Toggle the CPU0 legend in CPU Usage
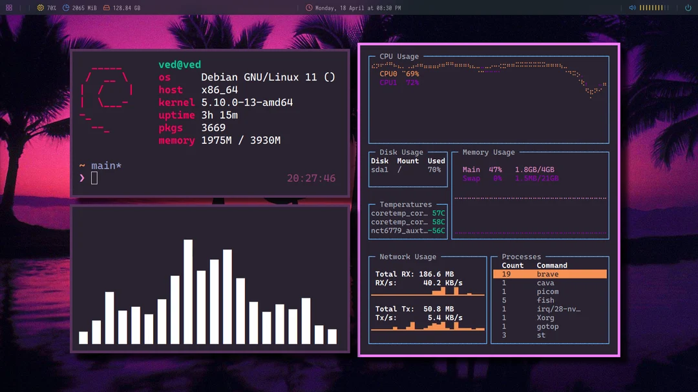The image size is (698, 392). click(392, 73)
